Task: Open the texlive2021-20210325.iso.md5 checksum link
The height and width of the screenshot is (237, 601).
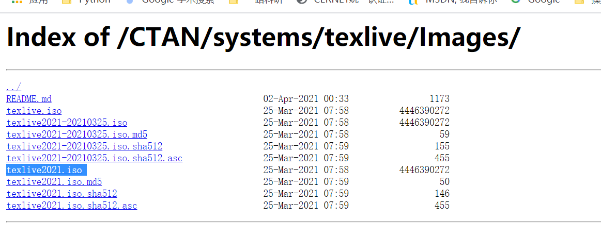Action: click(77, 134)
